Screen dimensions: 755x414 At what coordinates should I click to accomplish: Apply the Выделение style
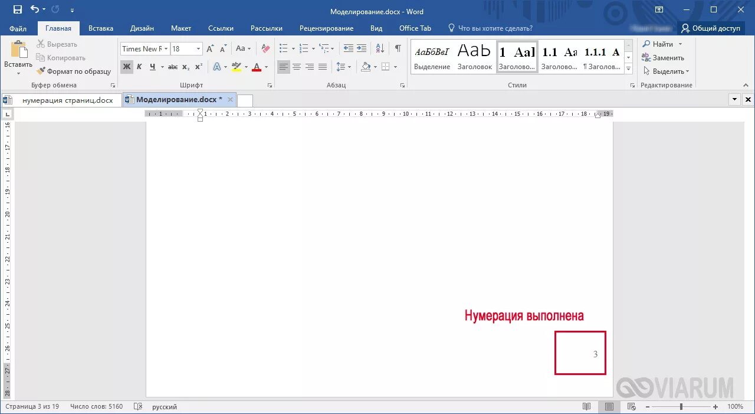tap(432, 57)
